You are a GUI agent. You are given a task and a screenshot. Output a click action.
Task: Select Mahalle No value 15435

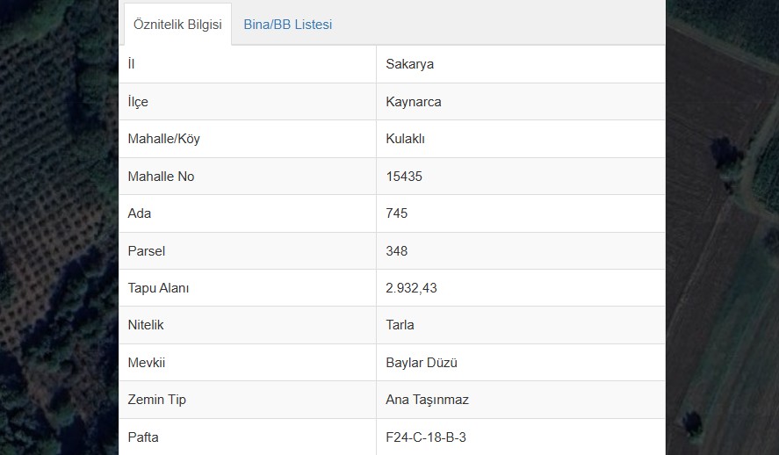[x=404, y=177]
